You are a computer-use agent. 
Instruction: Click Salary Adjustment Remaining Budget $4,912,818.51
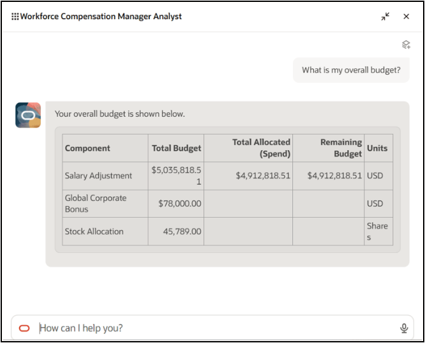pos(334,176)
